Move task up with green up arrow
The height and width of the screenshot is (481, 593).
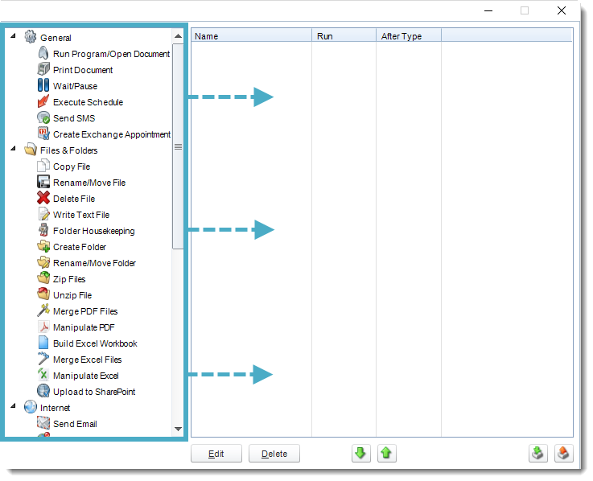click(x=386, y=453)
